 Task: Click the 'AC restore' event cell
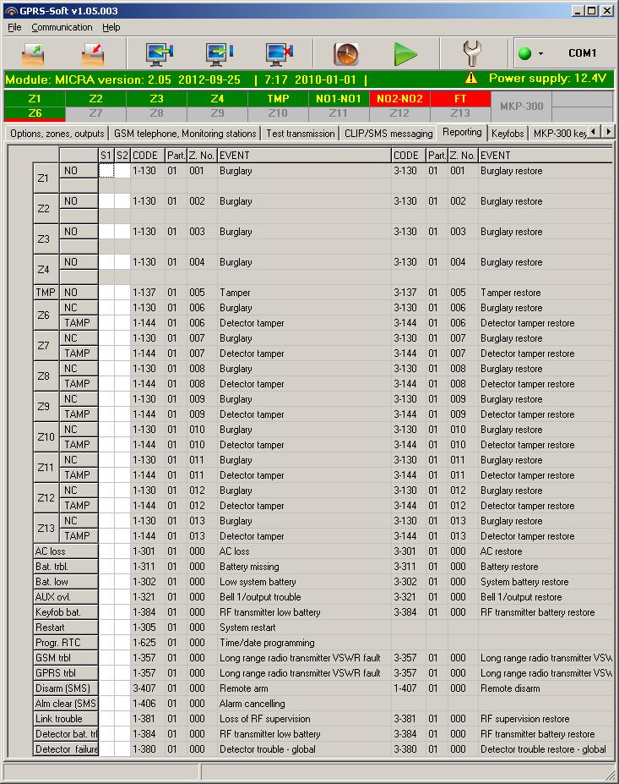click(x=546, y=551)
